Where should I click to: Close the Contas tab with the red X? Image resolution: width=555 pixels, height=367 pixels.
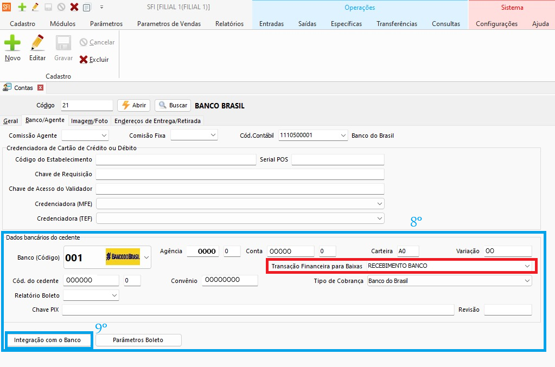[x=41, y=88]
